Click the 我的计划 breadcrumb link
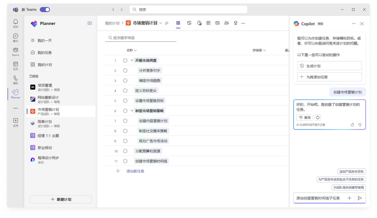Viewport: 377px width, 218px height. click(112, 23)
